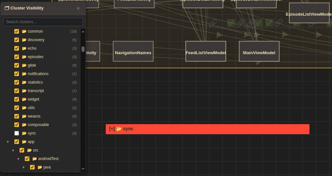This screenshot has height=176, width=332.
Task: Close the Cluster Visibility panel
Action: (78, 8)
